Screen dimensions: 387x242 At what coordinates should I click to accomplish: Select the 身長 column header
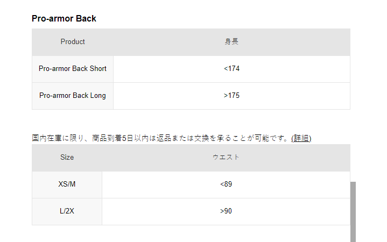click(231, 42)
